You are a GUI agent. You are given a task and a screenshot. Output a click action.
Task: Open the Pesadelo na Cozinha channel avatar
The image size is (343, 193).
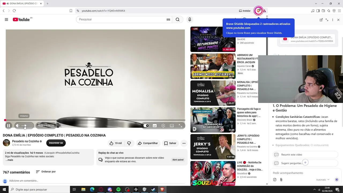pos(6,143)
